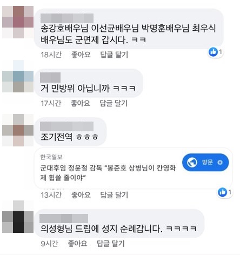The height and width of the screenshot is (255, 240).
Task: Click lightning badge icon on 방문 button
Action: [220, 163]
